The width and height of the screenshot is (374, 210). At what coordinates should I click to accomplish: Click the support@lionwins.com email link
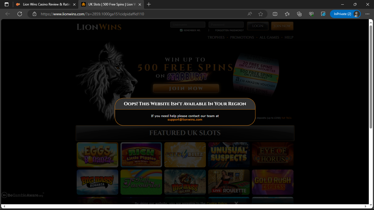(185, 119)
